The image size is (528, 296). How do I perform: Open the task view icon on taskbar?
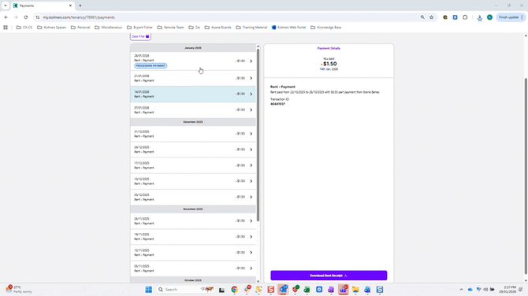tap(221, 290)
